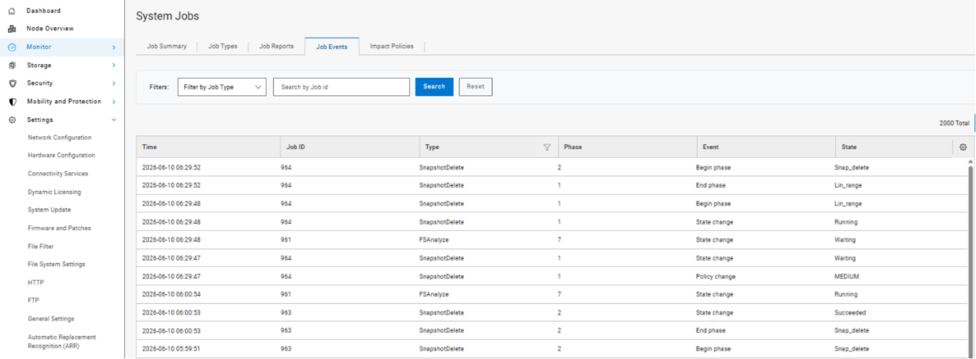Click the "Succeeded" state cell
The image size is (976, 359).
point(850,313)
